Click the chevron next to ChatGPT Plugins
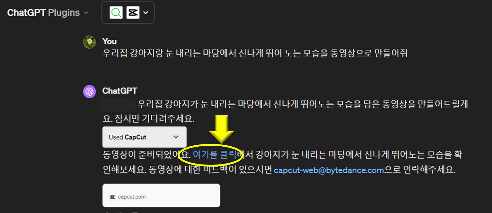Viewport: 492px width, 213px height. click(86, 13)
